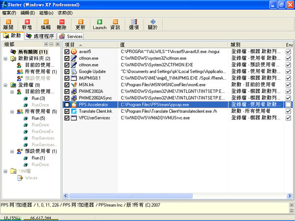Toggle Enabled checkbox for PPS Accelerator row

288,105
